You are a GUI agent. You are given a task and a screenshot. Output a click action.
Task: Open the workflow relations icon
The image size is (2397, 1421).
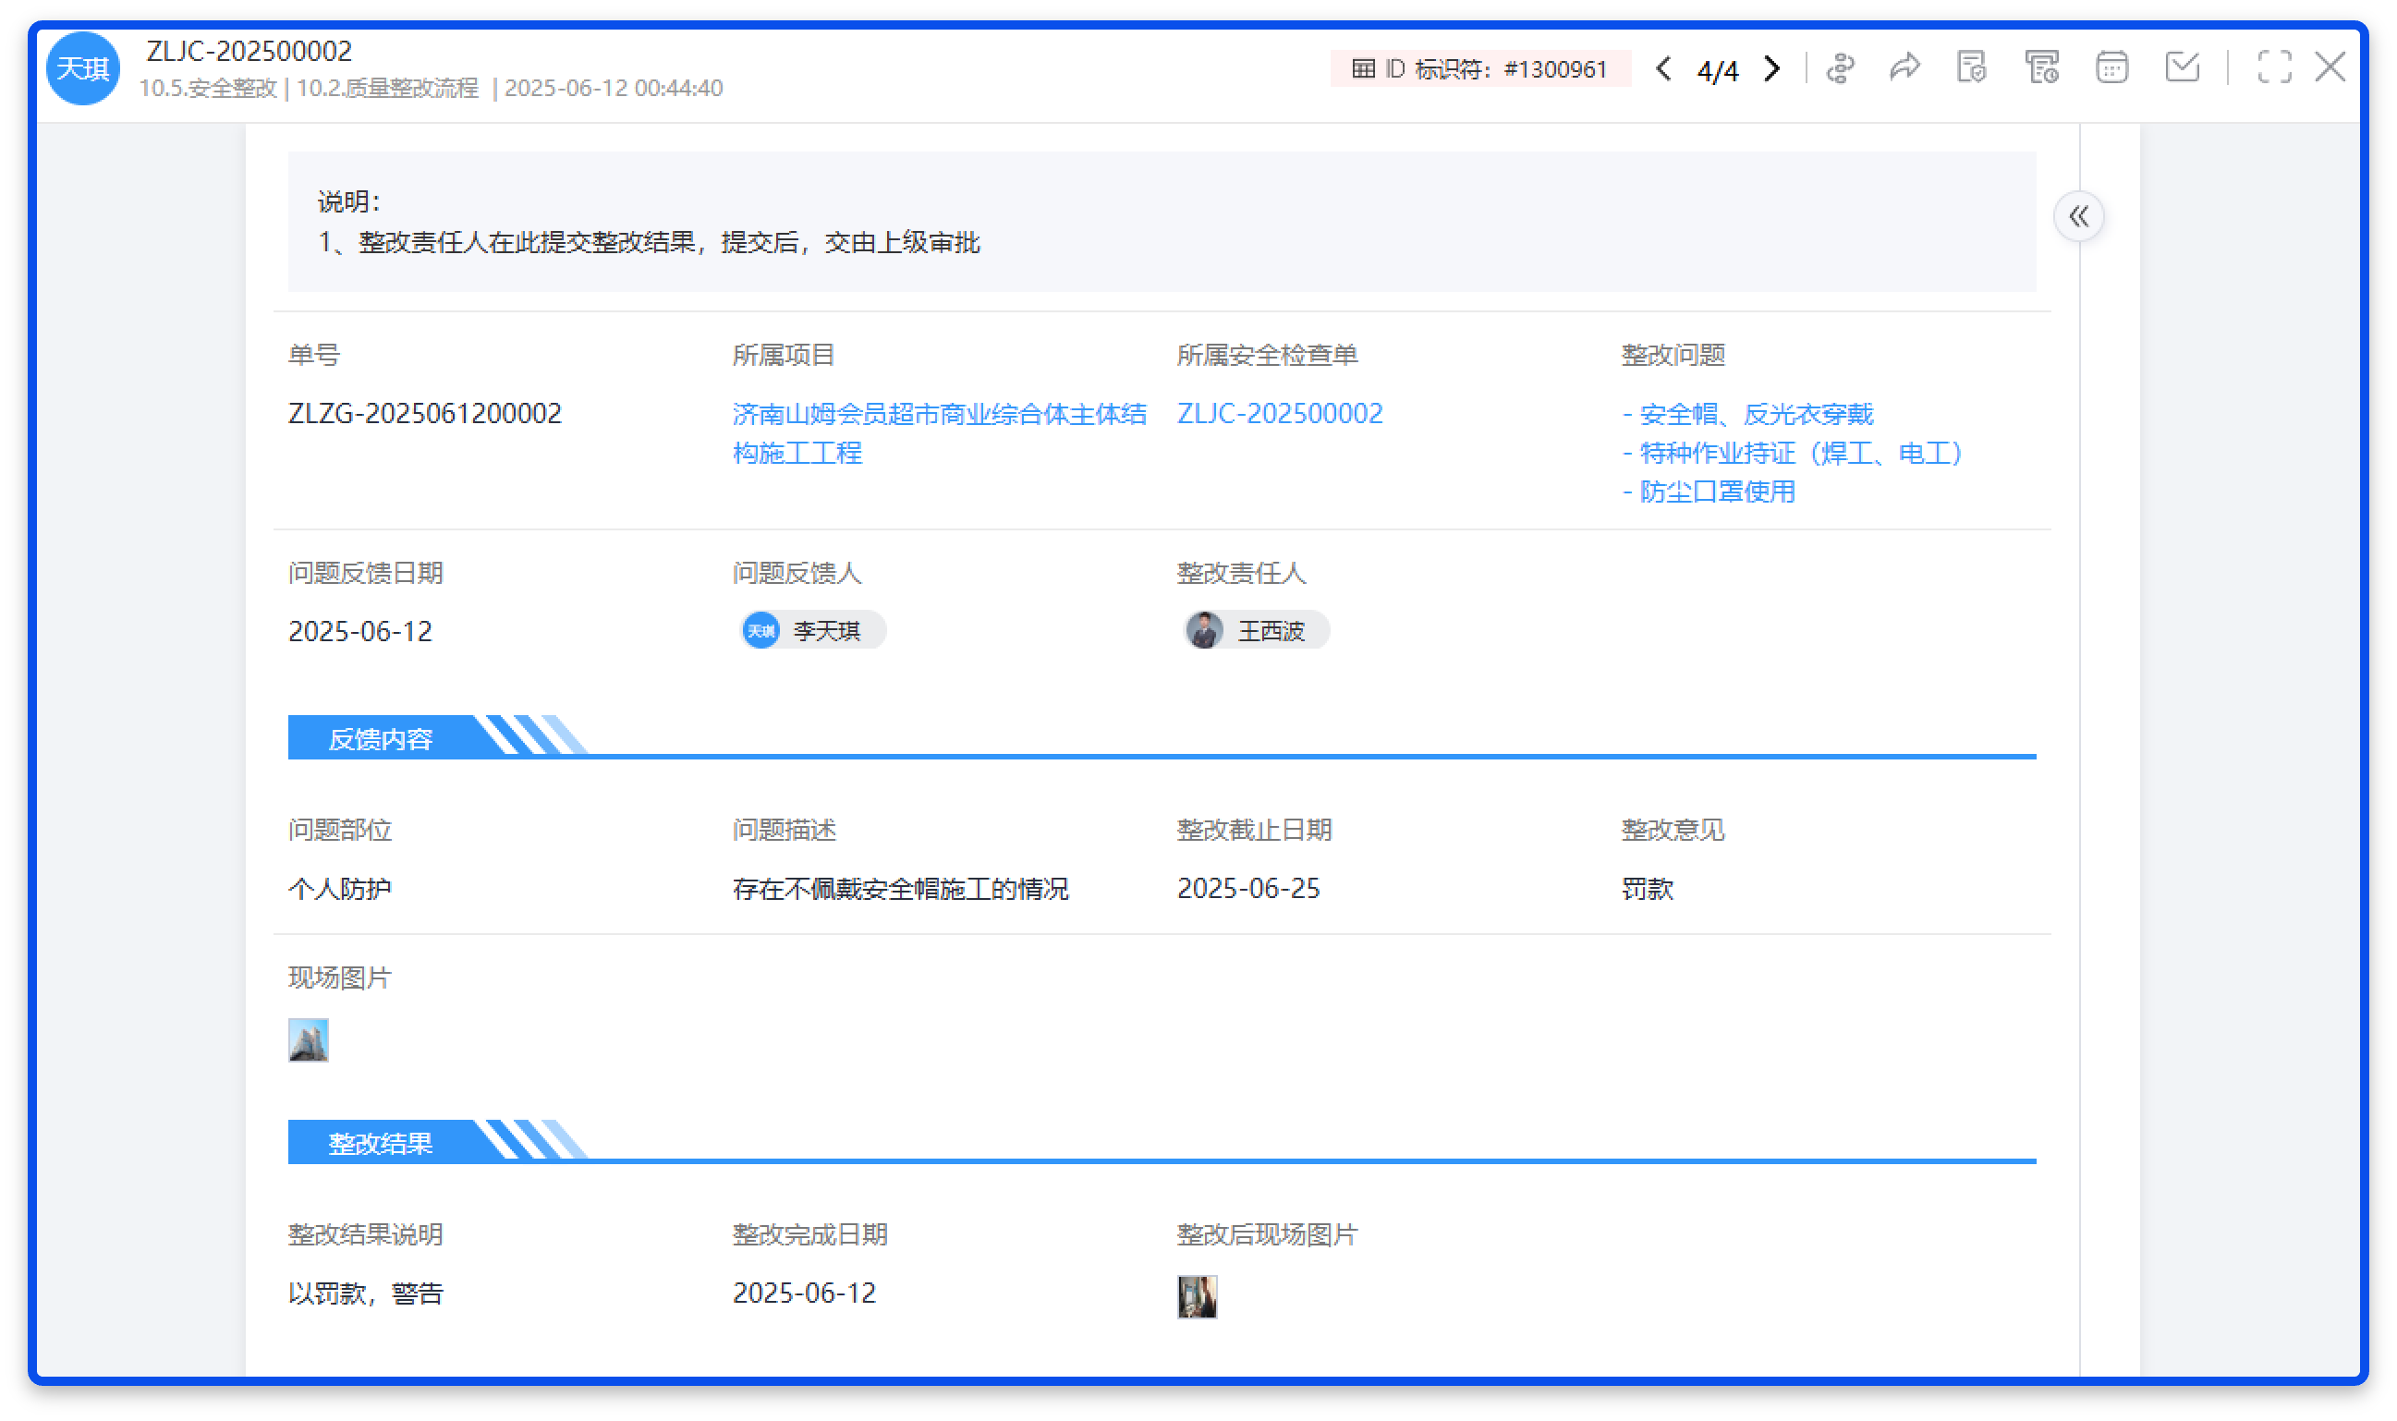point(1841,67)
